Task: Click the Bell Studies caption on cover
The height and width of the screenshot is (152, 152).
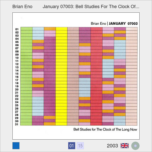Action: pyautogui.click(x=105, y=129)
